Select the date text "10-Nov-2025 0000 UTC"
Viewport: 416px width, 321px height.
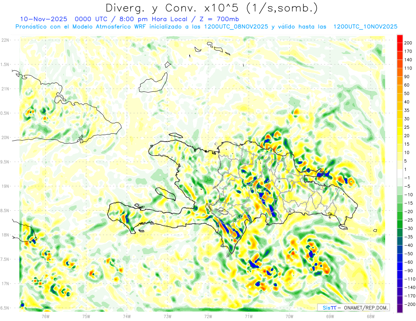point(63,19)
